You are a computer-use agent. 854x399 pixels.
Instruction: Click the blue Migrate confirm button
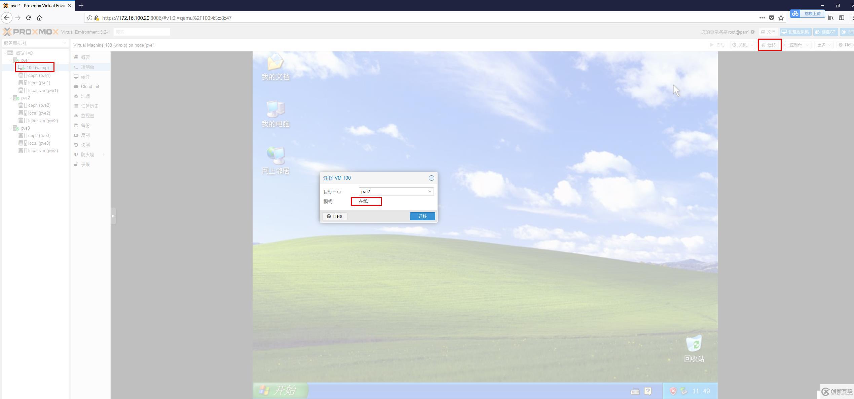pyautogui.click(x=422, y=216)
